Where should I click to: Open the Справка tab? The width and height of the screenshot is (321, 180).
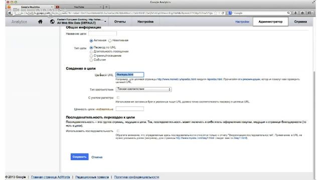[300, 21]
